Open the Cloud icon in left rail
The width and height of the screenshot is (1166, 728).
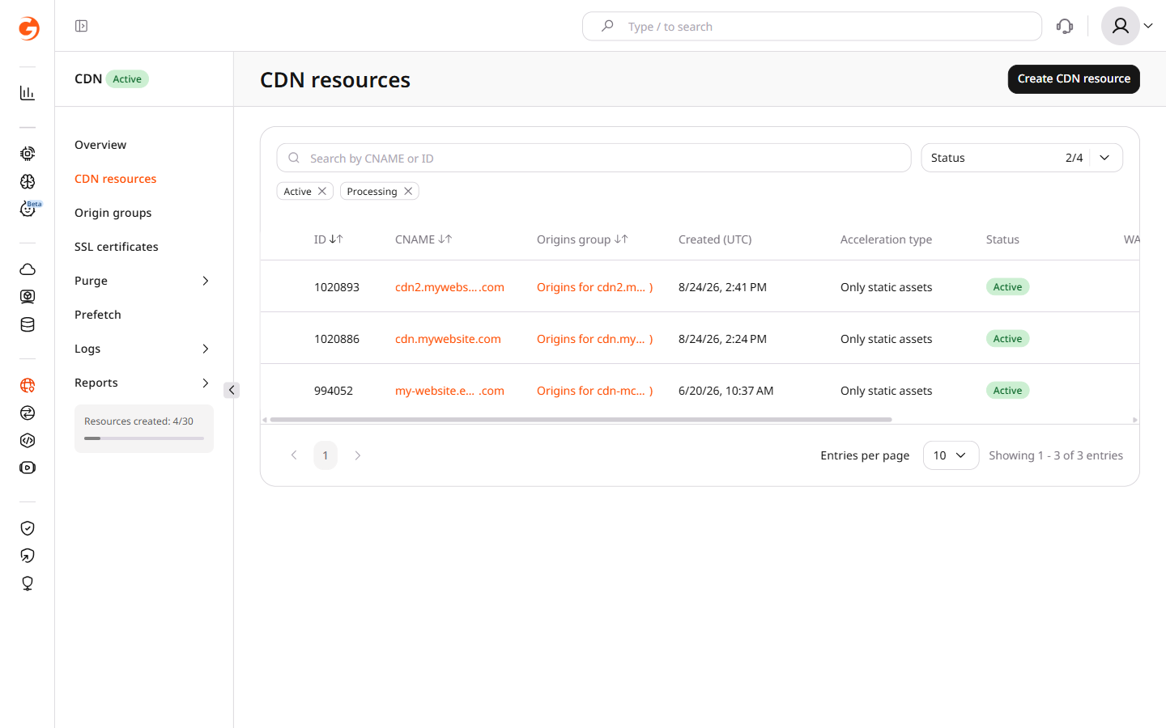28,269
